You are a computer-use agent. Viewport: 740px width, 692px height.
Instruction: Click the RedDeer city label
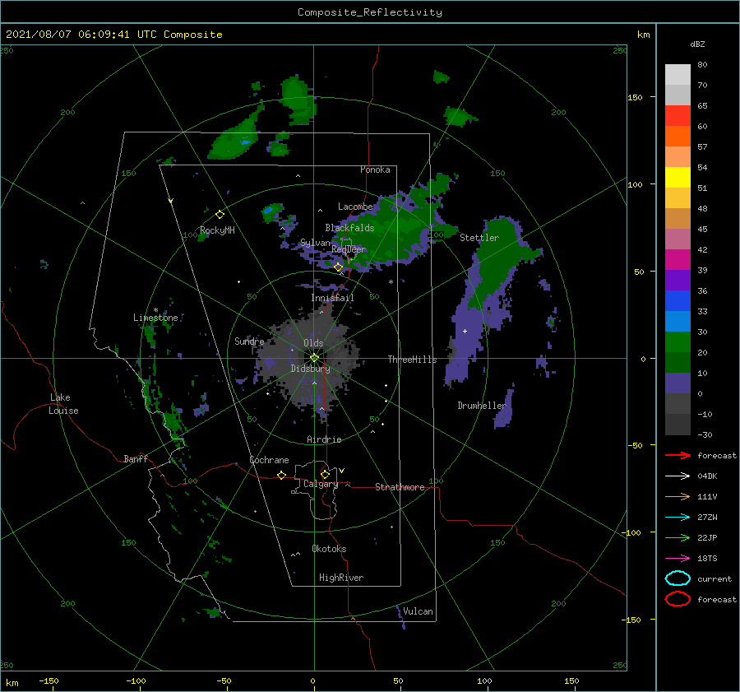[x=349, y=249]
